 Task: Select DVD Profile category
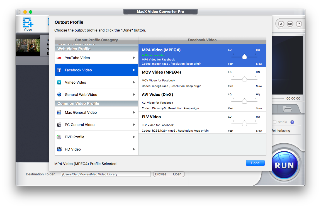pyautogui.click(x=96, y=137)
